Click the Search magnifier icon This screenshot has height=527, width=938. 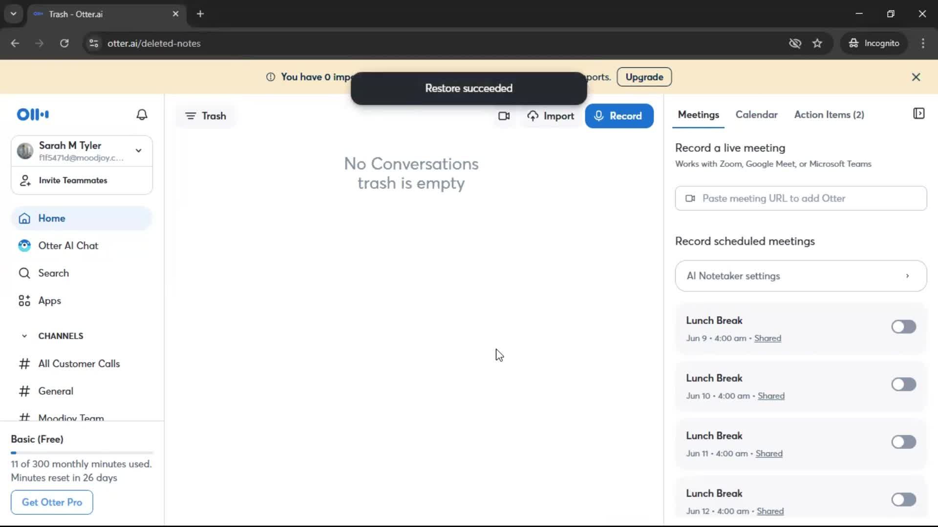pyautogui.click(x=24, y=273)
